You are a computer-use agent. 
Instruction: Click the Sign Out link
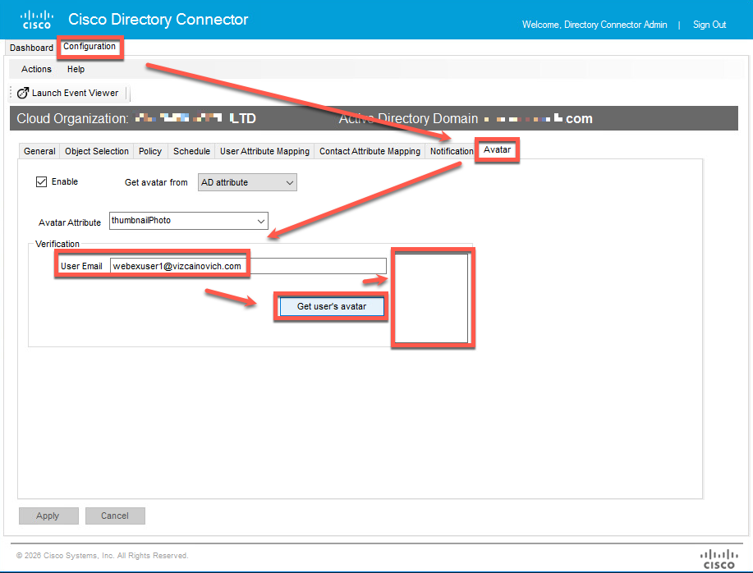point(709,25)
